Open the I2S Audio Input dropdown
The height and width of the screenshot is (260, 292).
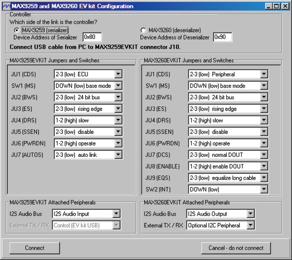[86, 214]
